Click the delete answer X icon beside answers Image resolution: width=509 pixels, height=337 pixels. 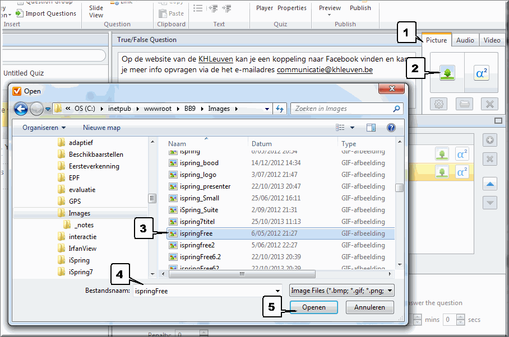(490, 159)
